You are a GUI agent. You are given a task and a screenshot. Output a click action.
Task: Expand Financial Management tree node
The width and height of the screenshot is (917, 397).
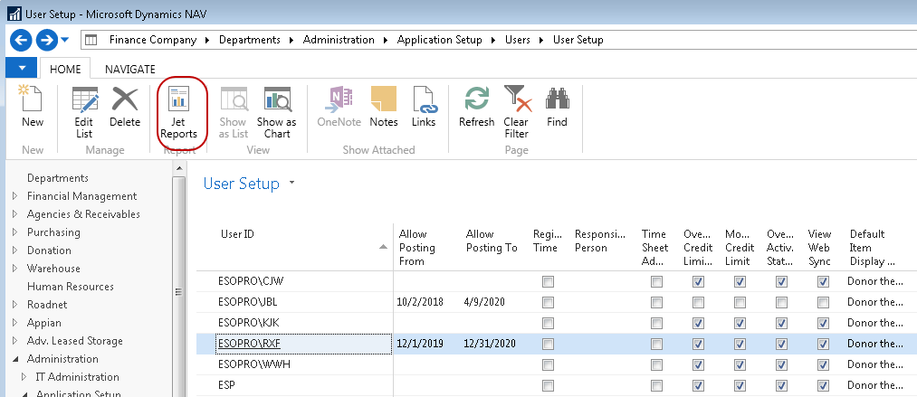14,196
